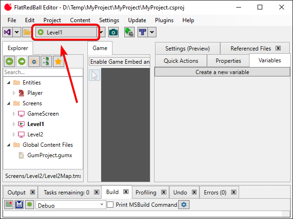Viewport: 293px width, 219px height.
Task: Switch to the Properties tab
Action: click(x=228, y=60)
